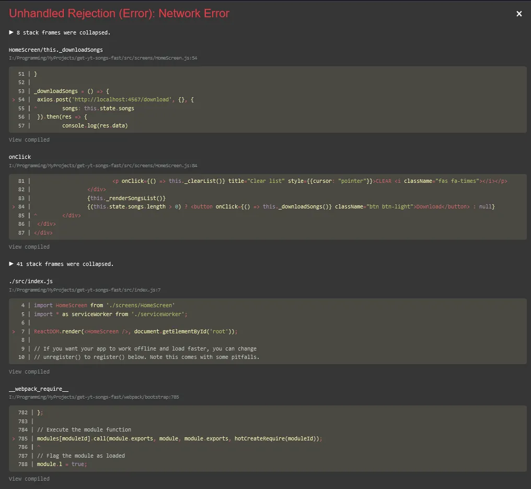
Task: Open View compiled under __webpack_require__ frame
Action: pyautogui.click(x=29, y=479)
